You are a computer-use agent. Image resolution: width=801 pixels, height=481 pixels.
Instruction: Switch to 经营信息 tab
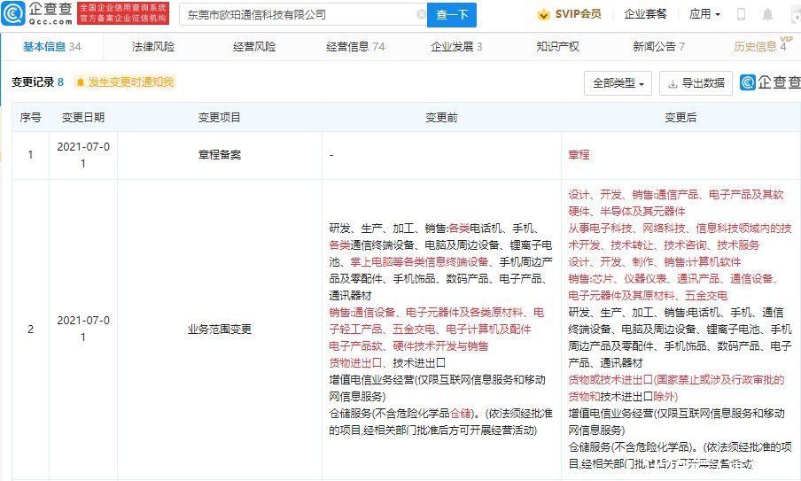tap(355, 46)
